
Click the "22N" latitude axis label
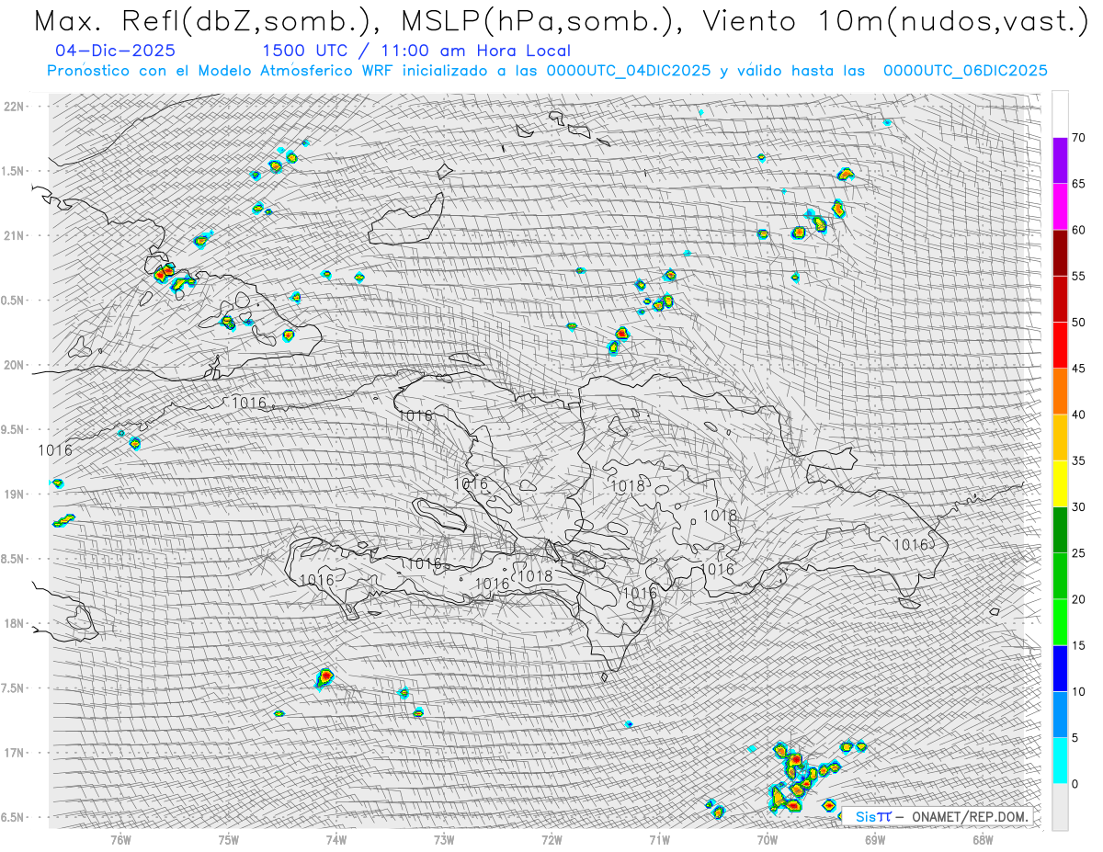[x=16, y=106]
